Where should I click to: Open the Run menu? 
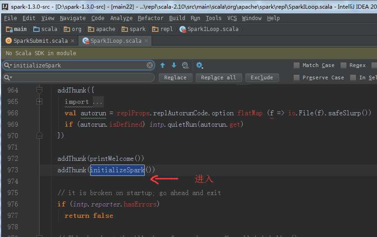195,18
